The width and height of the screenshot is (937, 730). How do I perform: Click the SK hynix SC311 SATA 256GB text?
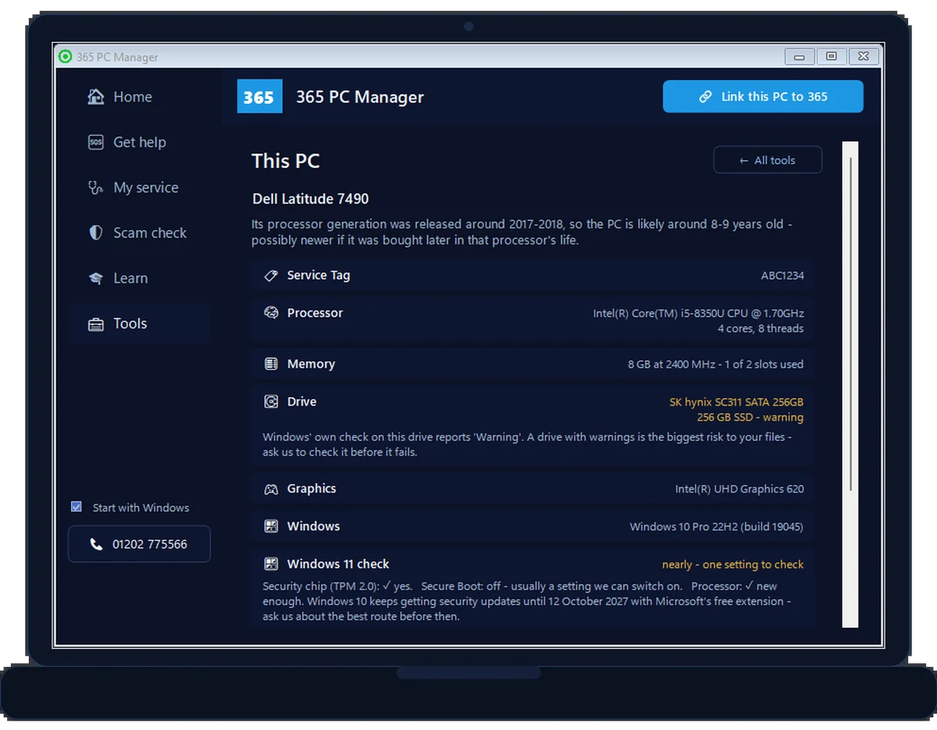[736, 402]
